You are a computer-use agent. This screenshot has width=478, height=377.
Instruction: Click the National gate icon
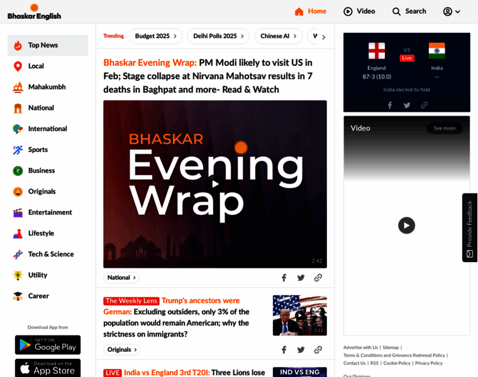click(x=18, y=108)
